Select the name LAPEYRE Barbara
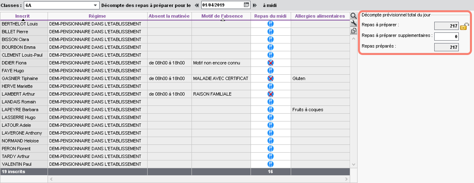This screenshot has width=474, height=183. tap(20, 110)
